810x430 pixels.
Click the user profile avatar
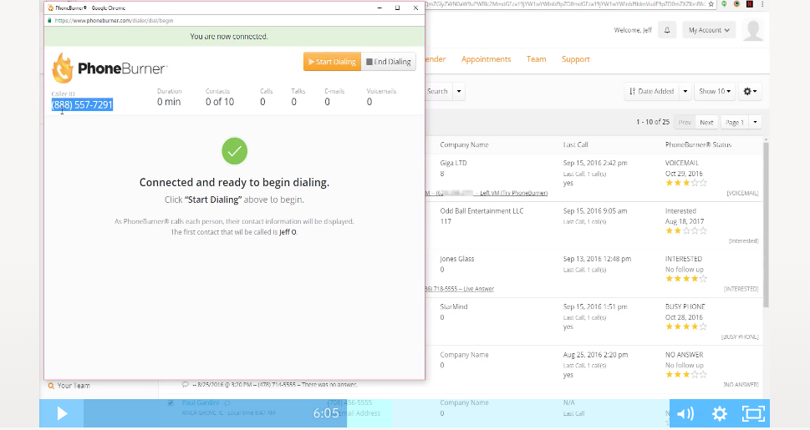(753, 30)
